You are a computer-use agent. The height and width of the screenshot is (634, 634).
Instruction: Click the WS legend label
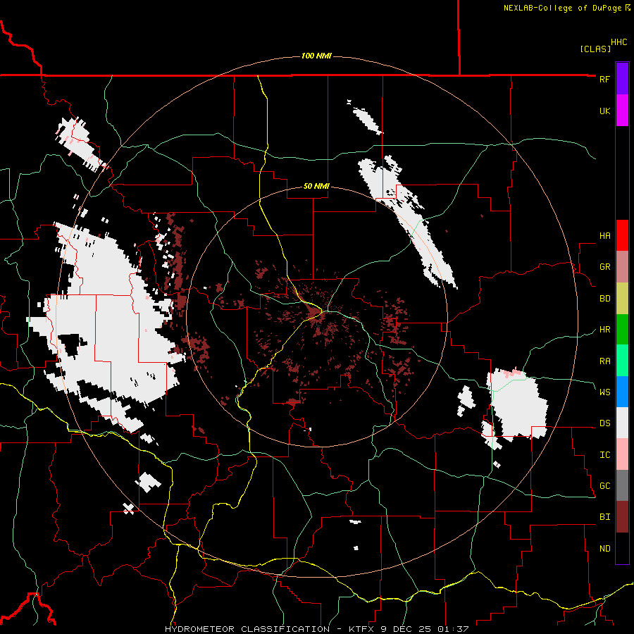coord(604,392)
